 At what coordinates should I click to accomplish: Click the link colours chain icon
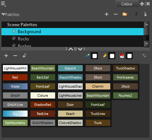144,56
